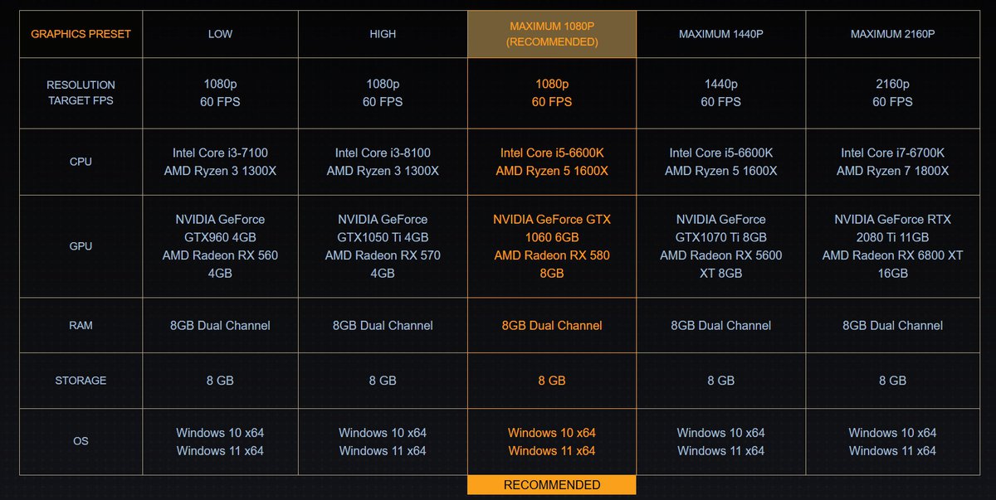This screenshot has width=996, height=500.
Task: Click the GRAPHICS PRESET header label
Action: [x=81, y=34]
